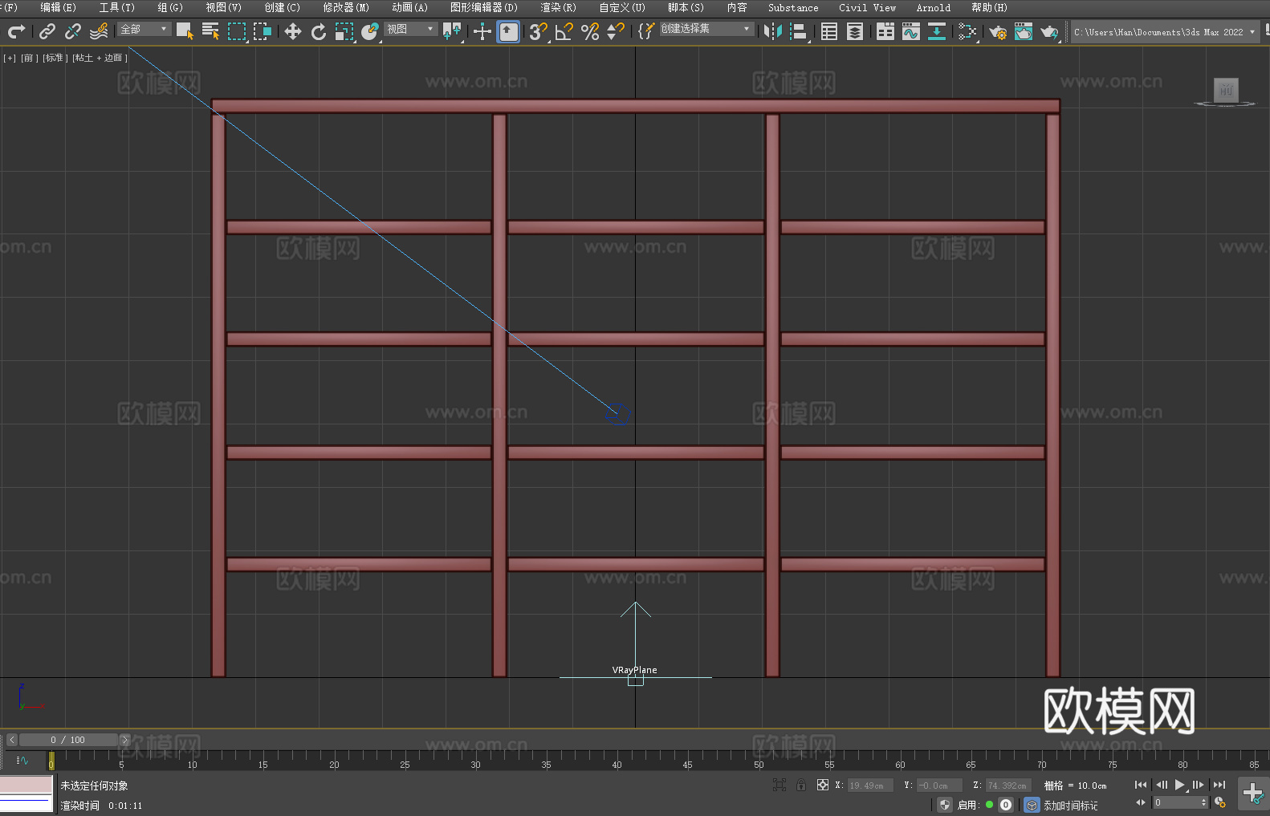
Task: Open the Arnold menu
Action: coord(933,7)
